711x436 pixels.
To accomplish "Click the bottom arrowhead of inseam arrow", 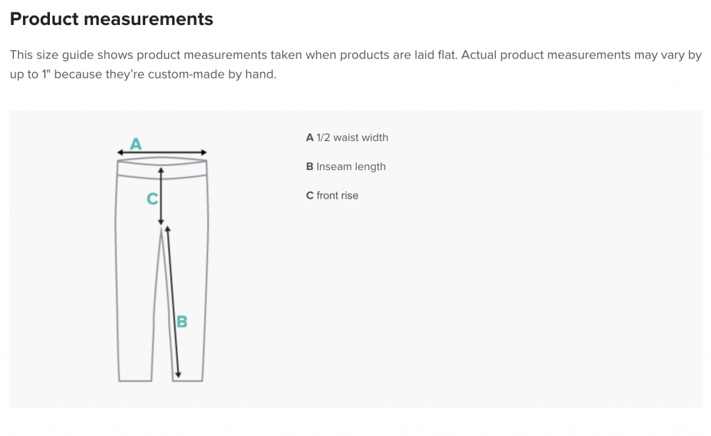I will coord(178,375).
